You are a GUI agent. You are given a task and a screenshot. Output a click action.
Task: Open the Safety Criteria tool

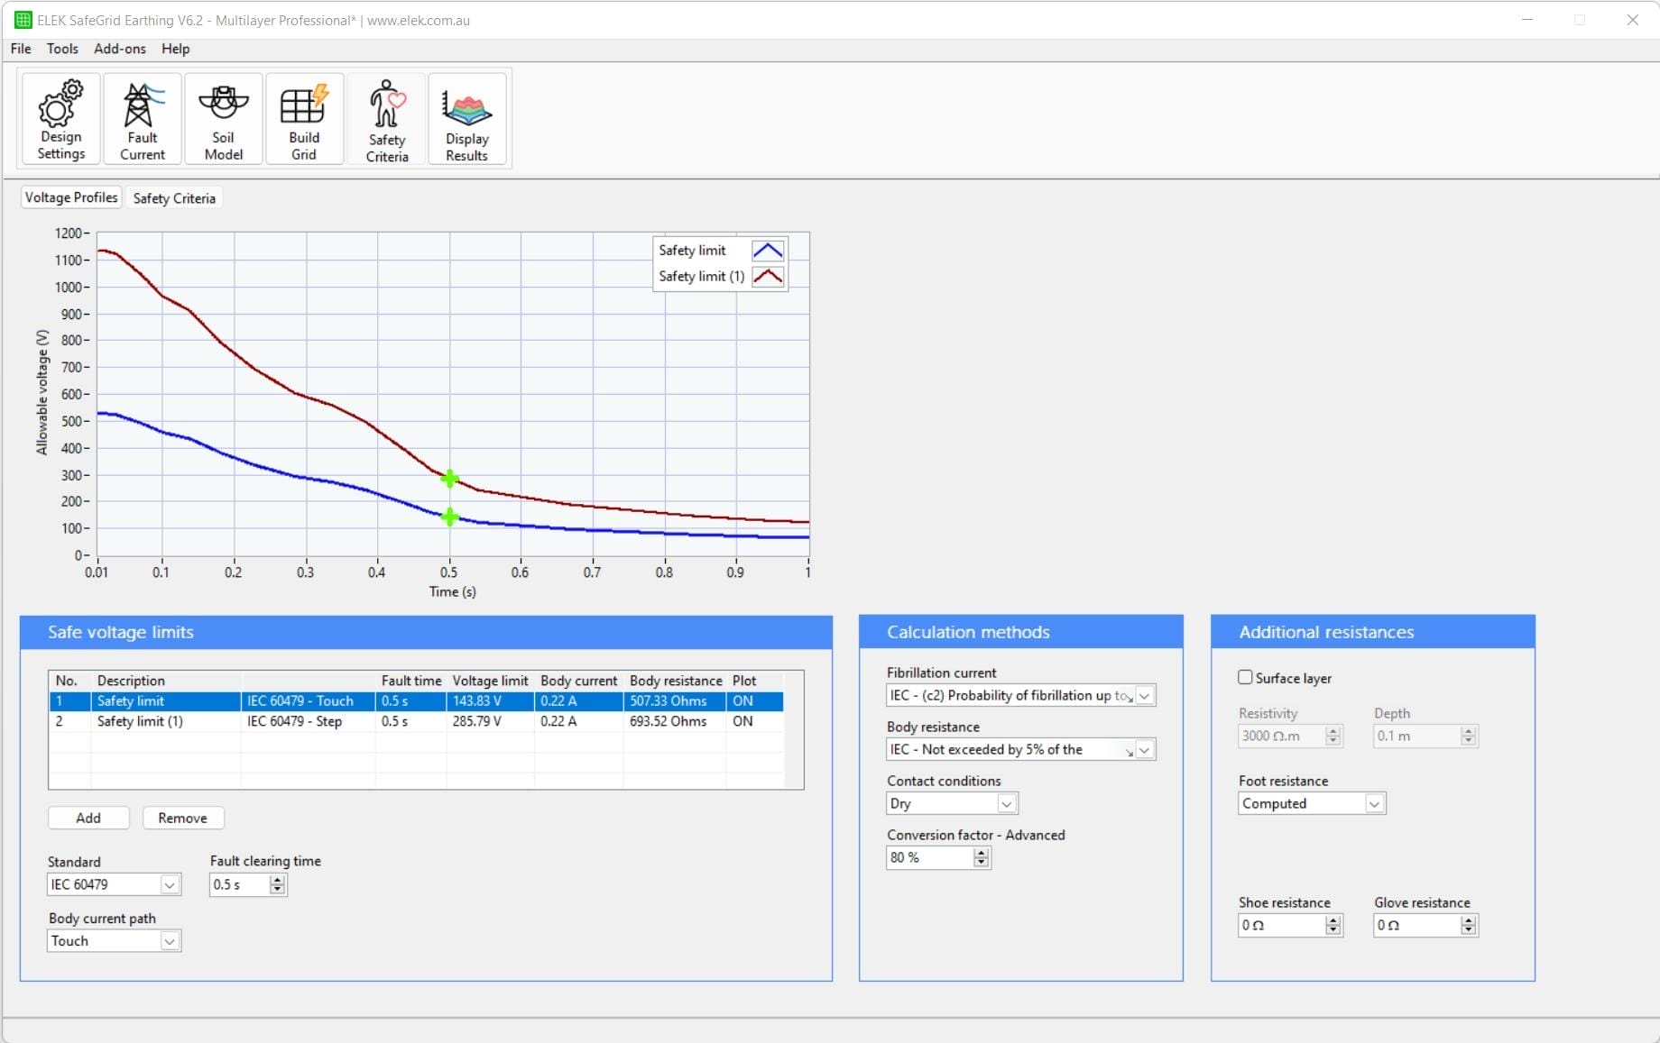click(x=385, y=119)
